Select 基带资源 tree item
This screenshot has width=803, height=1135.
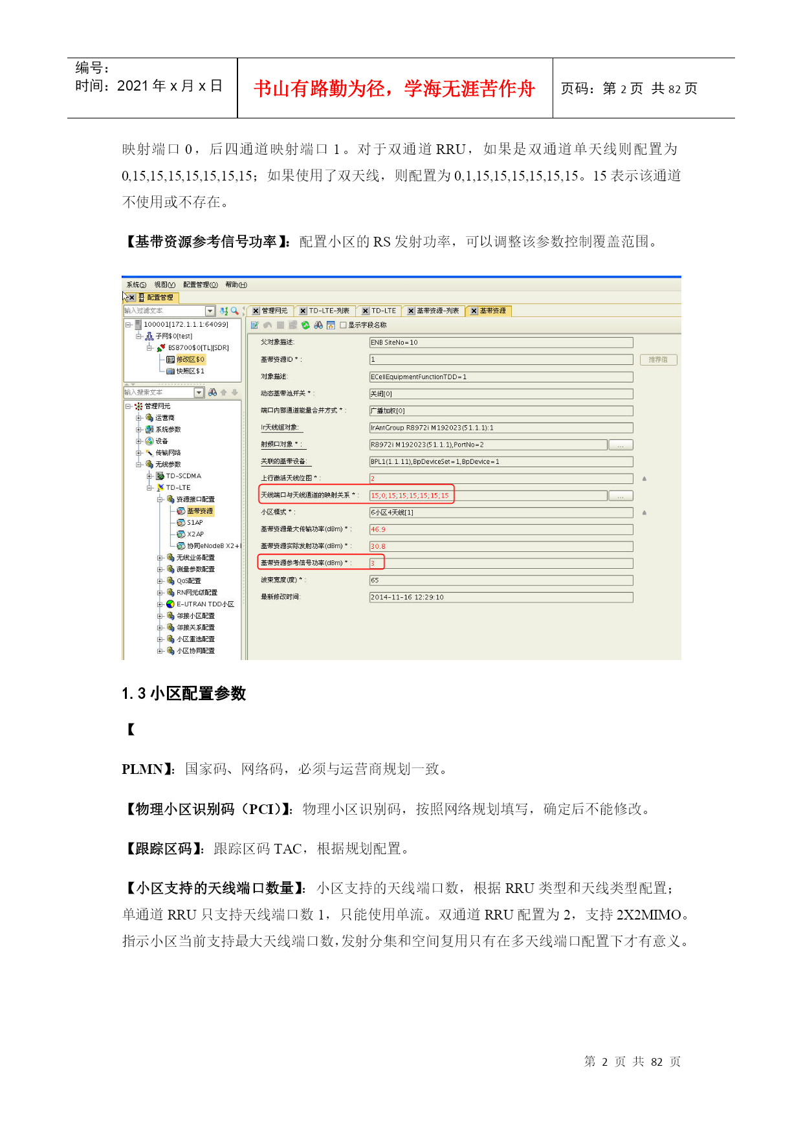click(200, 511)
